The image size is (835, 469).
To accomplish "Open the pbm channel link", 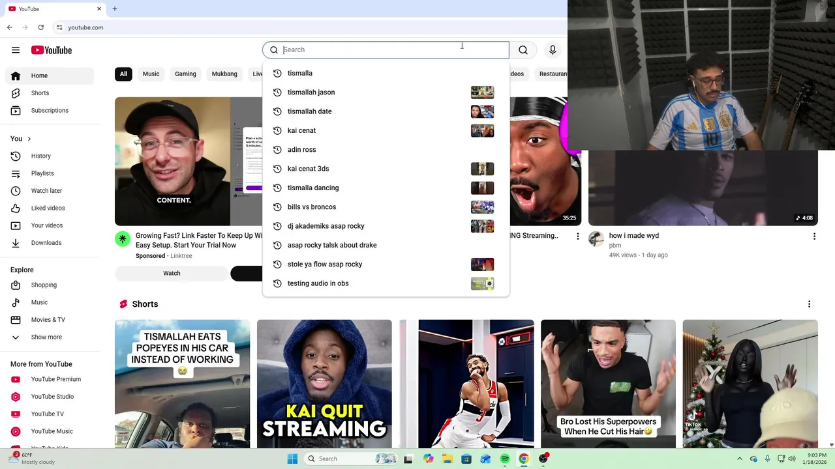I will (615, 246).
